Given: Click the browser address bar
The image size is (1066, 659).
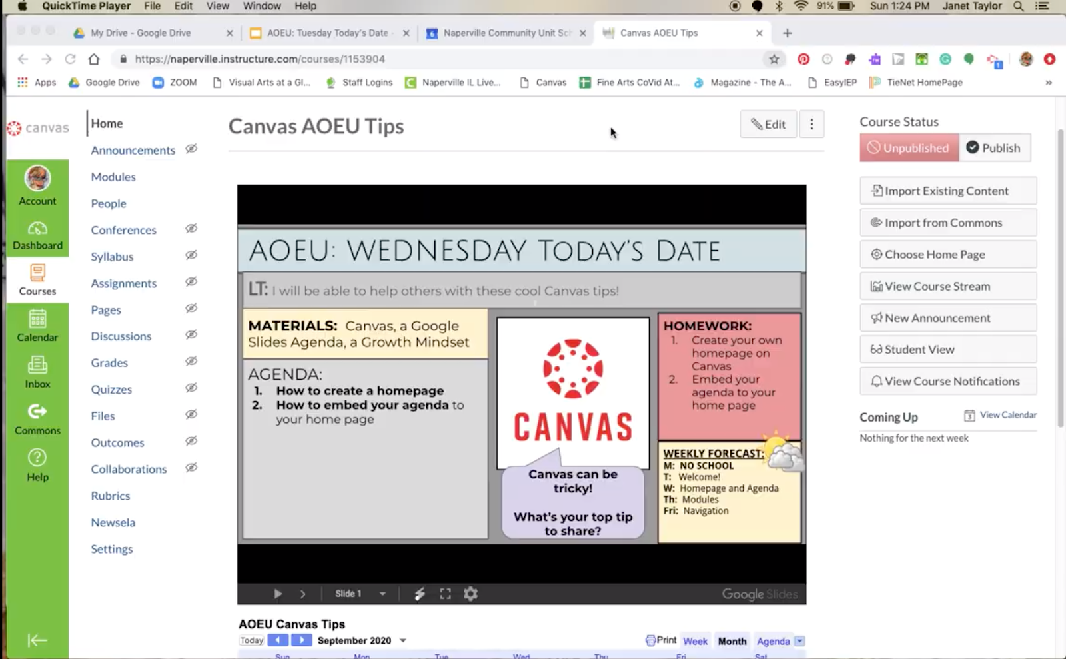Looking at the screenshot, I should (440, 59).
